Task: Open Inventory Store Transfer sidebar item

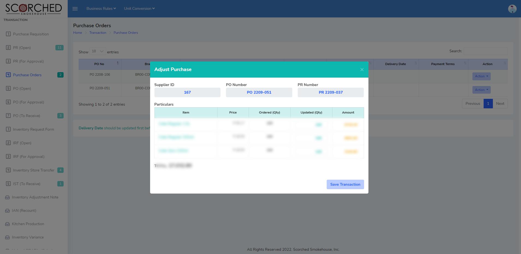Action: 34,170
